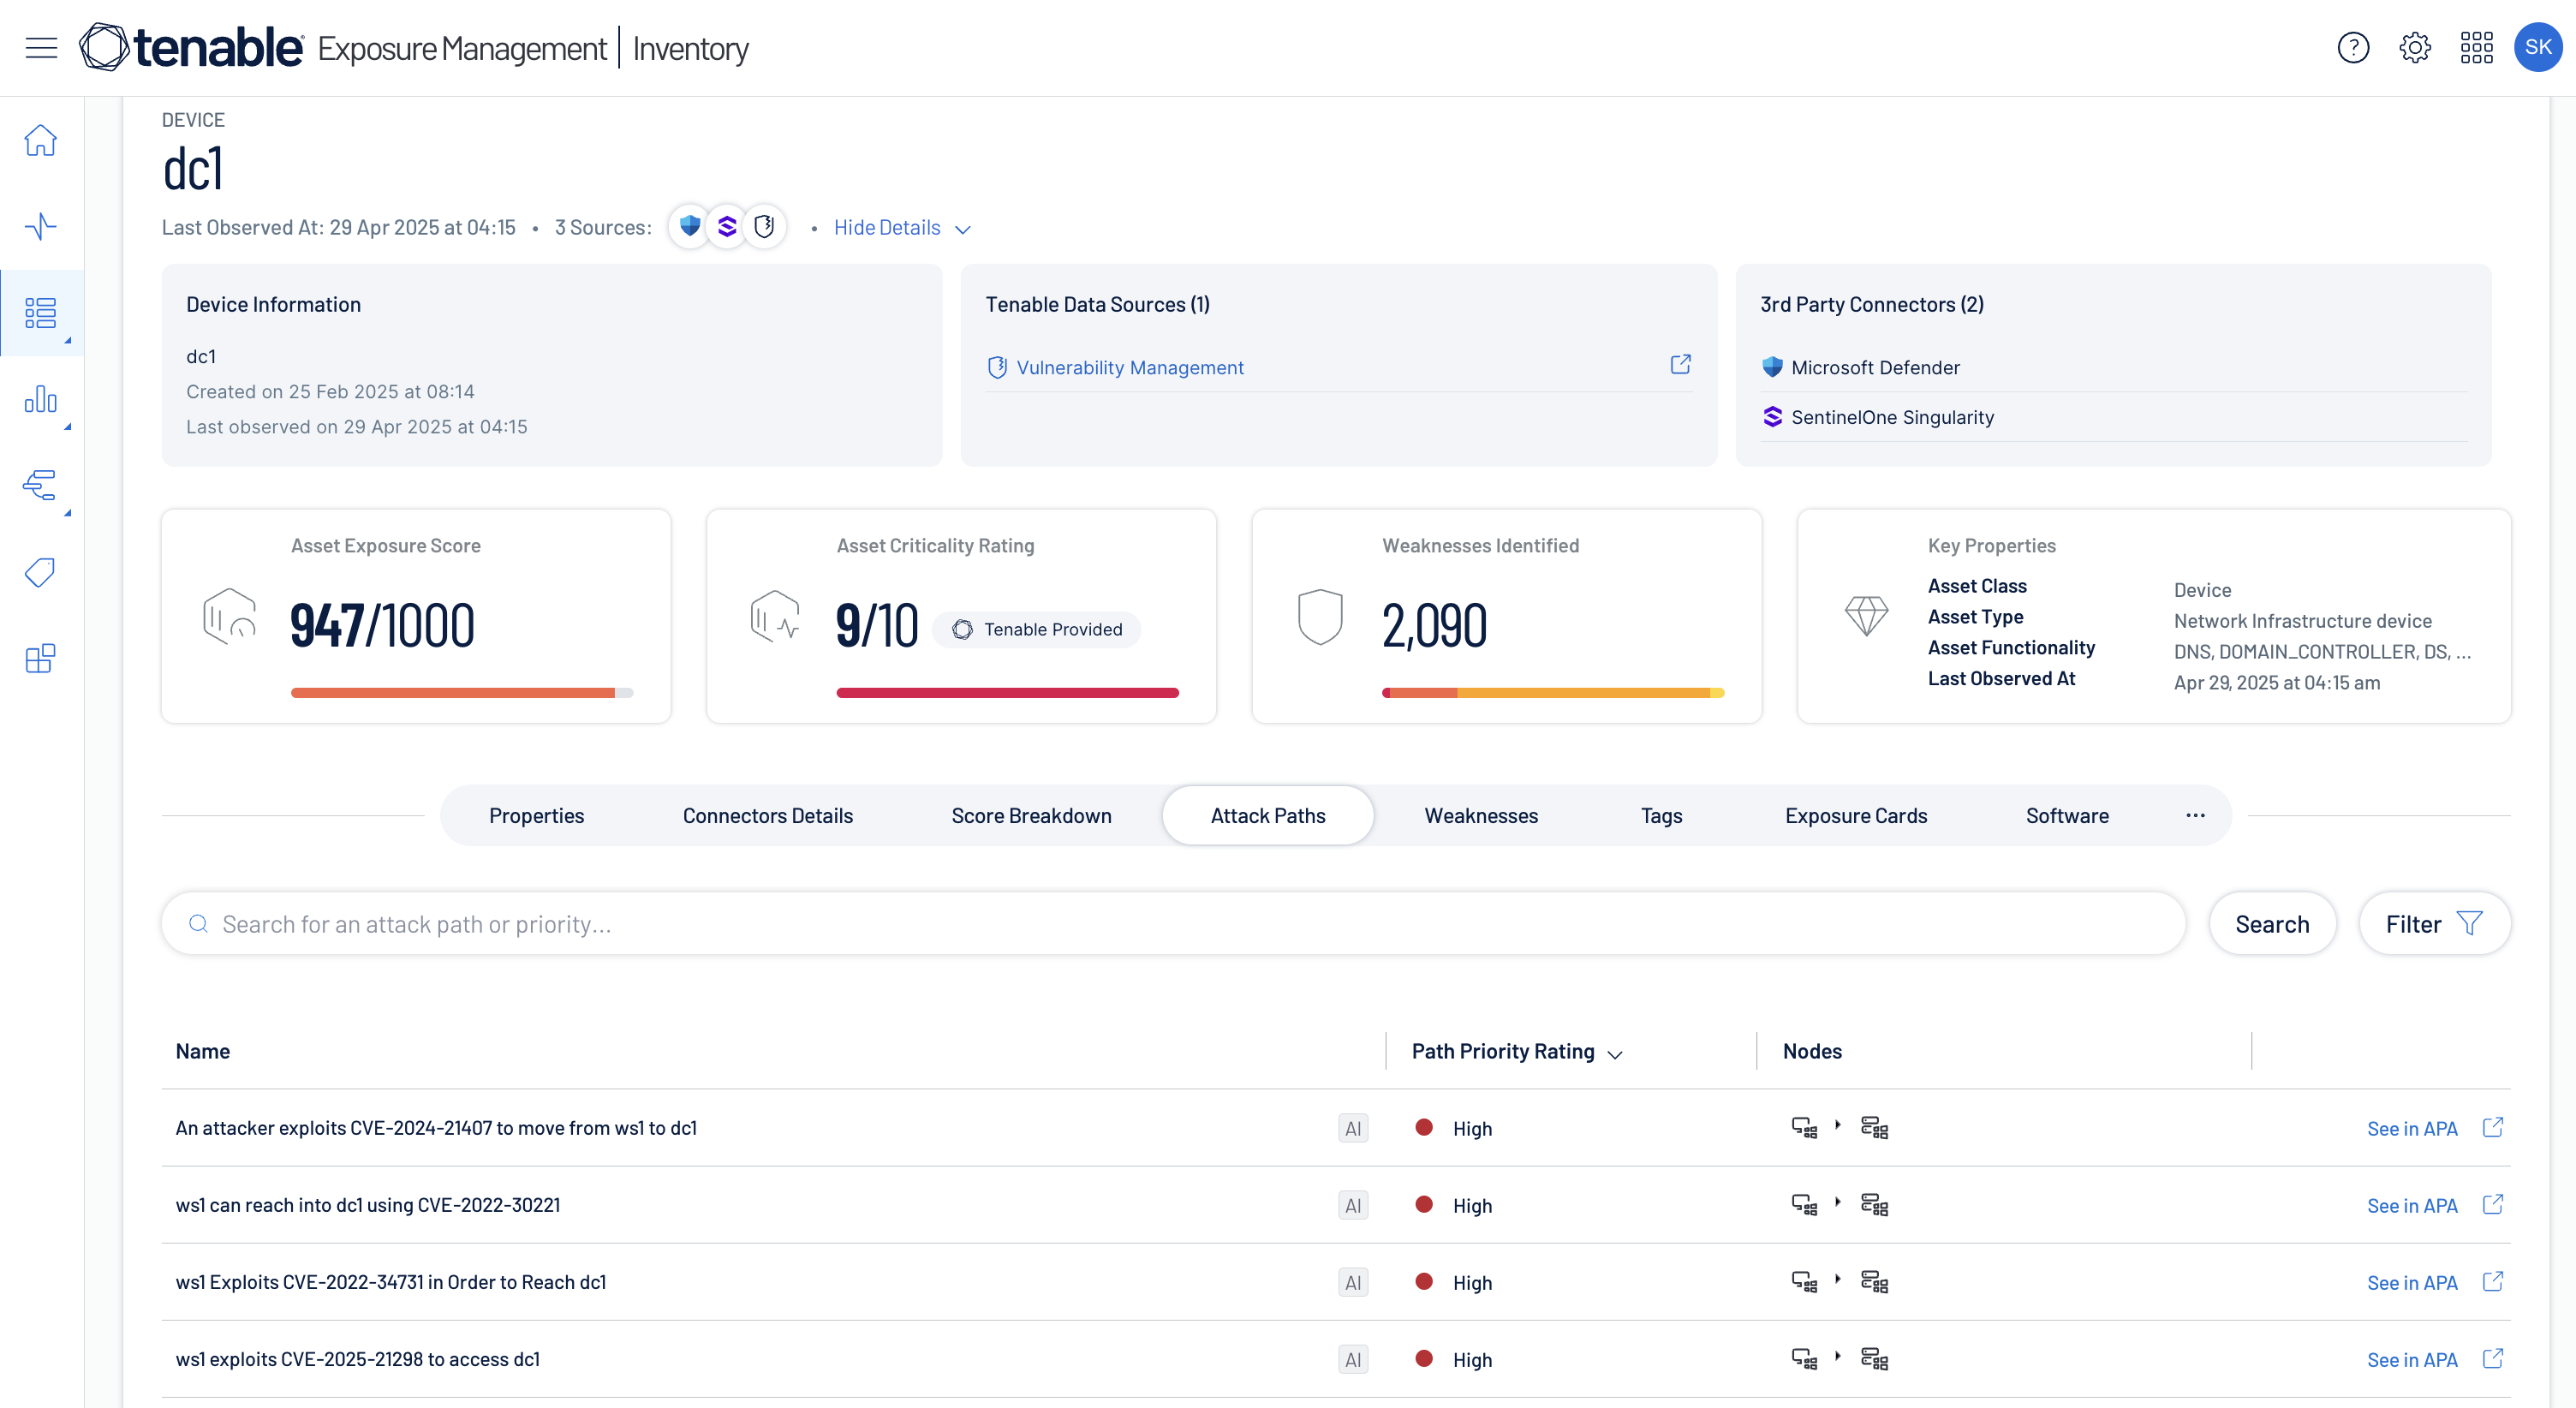The width and height of the screenshot is (2576, 1408).
Task: Open the more tabs ellipsis menu
Action: [x=2195, y=815]
